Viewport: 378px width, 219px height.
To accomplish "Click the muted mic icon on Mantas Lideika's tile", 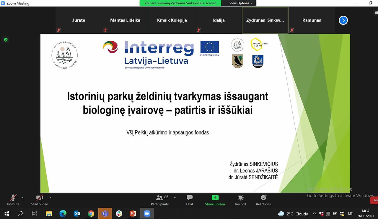I will pos(105,30).
